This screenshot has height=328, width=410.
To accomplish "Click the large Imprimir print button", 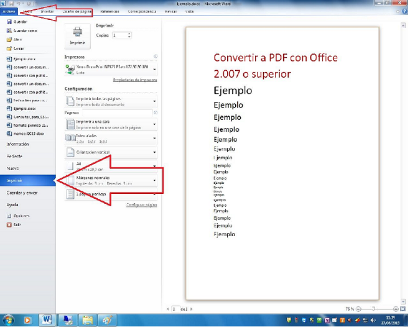I will [x=77, y=36].
